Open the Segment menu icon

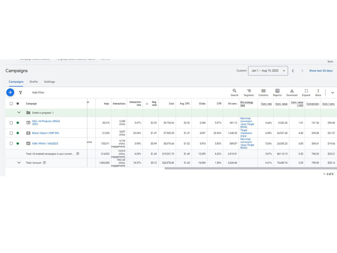tap(249, 92)
